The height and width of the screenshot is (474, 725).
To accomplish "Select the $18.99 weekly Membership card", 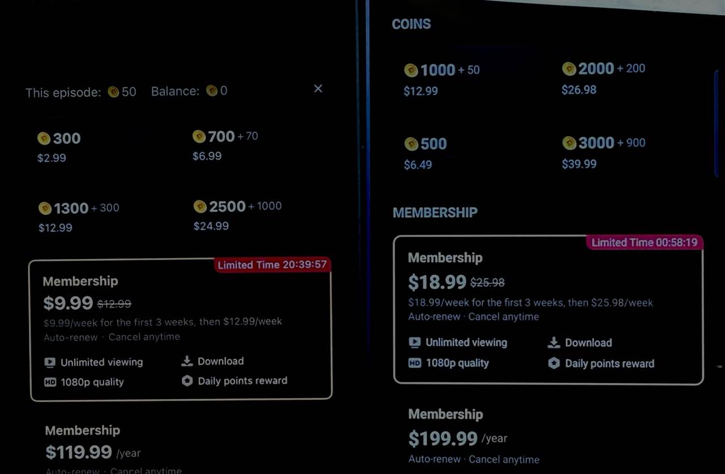I will pyautogui.click(x=548, y=309).
